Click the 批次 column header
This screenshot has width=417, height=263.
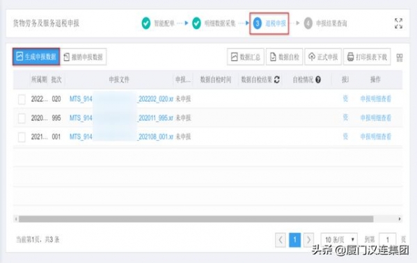point(56,80)
